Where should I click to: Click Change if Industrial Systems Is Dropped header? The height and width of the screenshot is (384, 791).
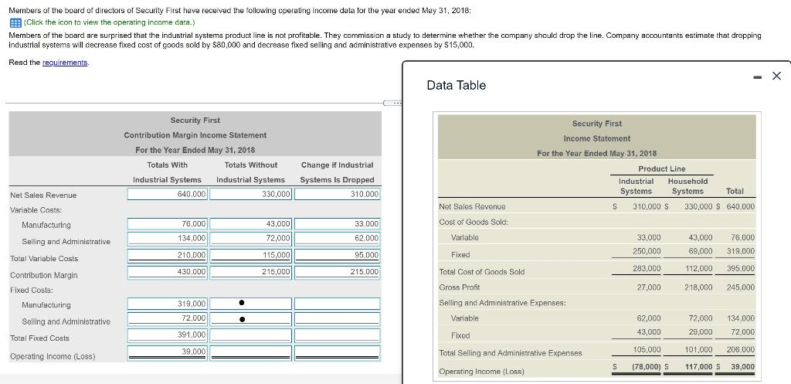337,172
